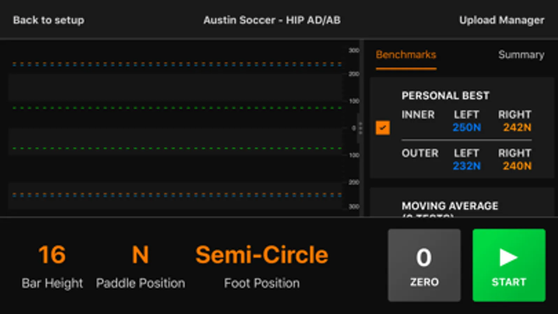Screen dimensions: 558x314
Task: Select the inner right 242N value
Action: coord(517,128)
